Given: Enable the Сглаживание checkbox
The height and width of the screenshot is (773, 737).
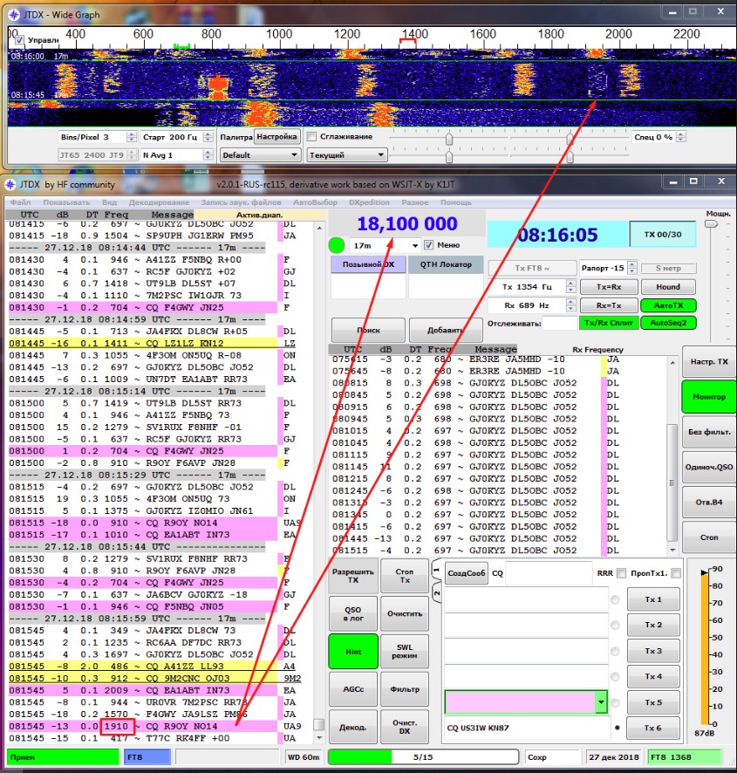Looking at the screenshot, I should [x=312, y=137].
